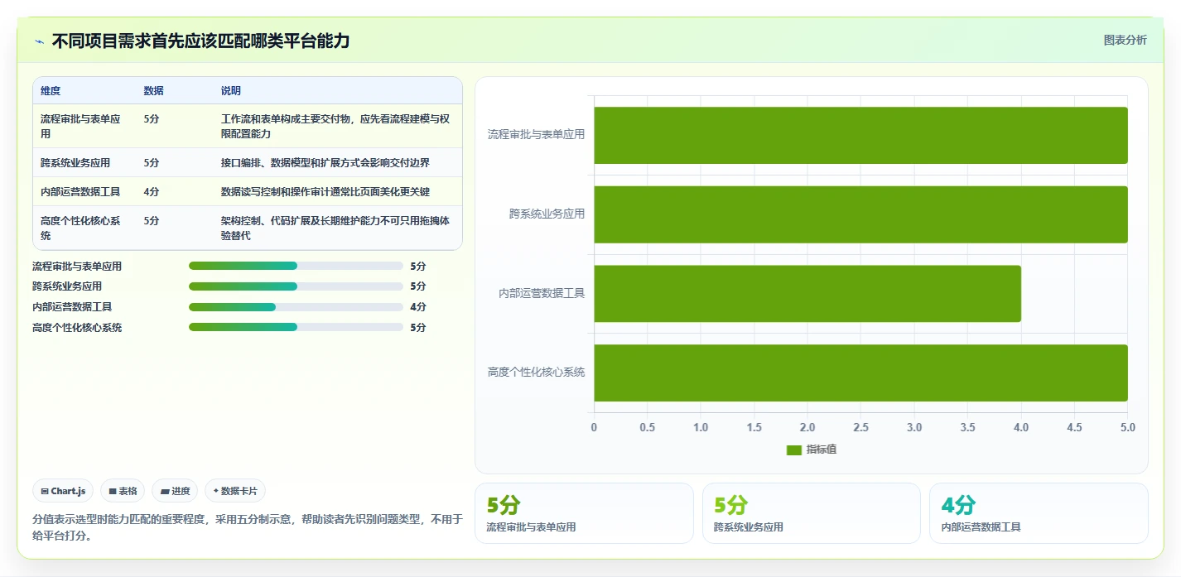Image resolution: width=1181 pixels, height=577 pixels.
Task: Click the title 不同项目需求首先应该匹配哪类平台能力
Action: click(x=201, y=41)
